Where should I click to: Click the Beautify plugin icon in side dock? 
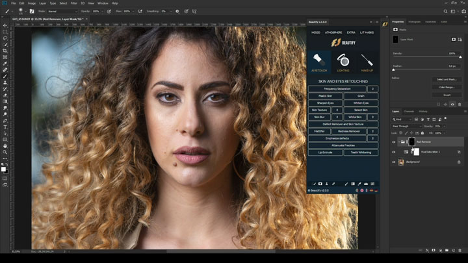pos(385,24)
